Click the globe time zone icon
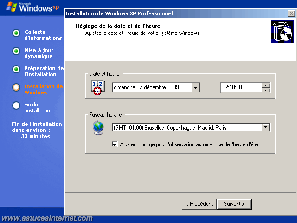Viewport: 297px width, 223px height. pos(98,128)
